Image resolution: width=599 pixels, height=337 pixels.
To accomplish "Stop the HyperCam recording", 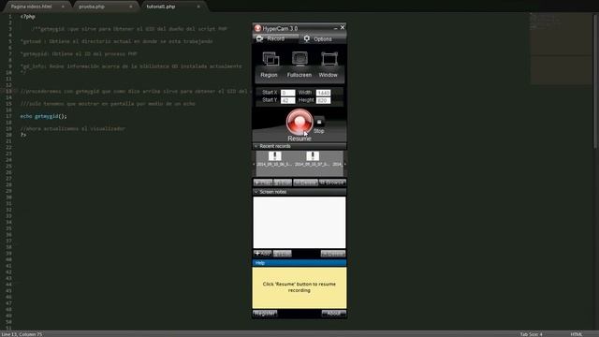I will pyautogui.click(x=319, y=122).
